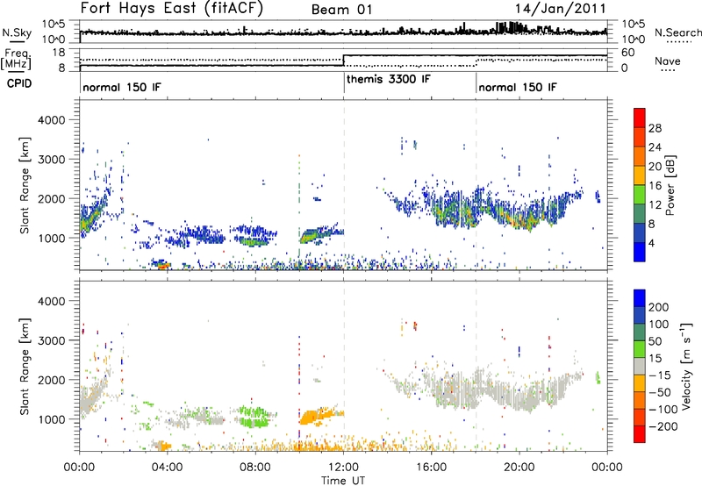Click the green velocity patch near 08:00

click(x=253, y=417)
